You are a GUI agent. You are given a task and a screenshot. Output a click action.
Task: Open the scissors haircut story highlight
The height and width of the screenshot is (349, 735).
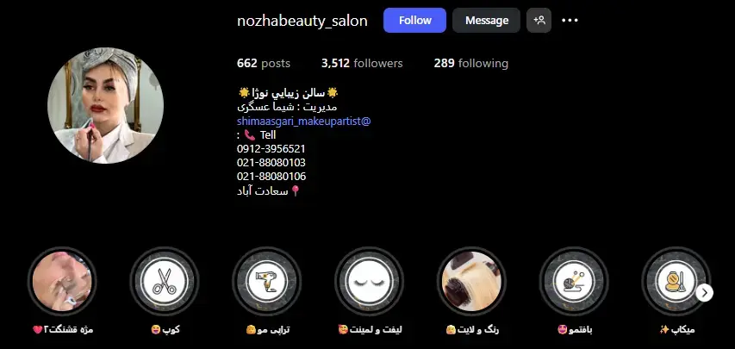pyautogui.click(x=165, y=282)
